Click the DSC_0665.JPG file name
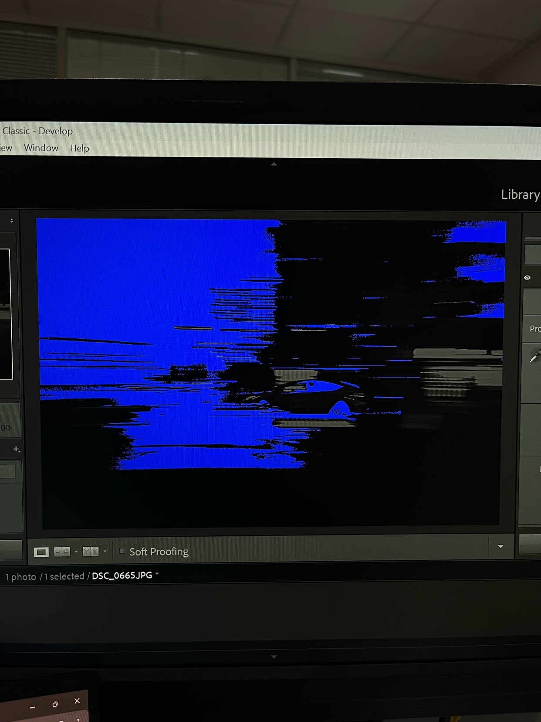Image resolution: width=541 pixels, height=722 pixels. pyautogui.click(x=122, y=576)
